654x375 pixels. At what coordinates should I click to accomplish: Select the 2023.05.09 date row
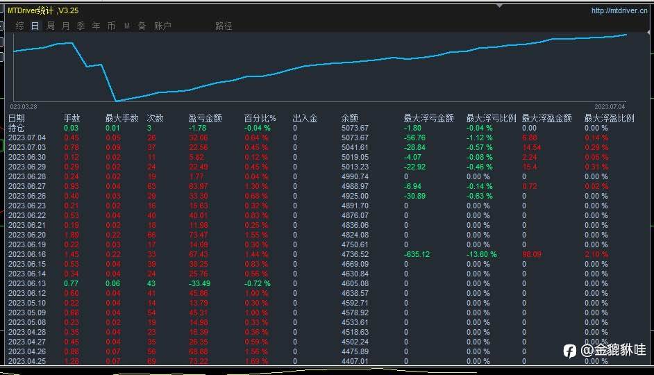[26, 313]
